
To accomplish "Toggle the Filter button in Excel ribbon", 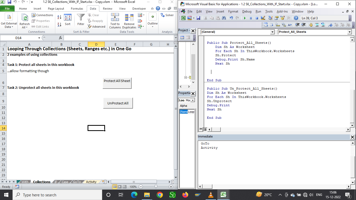I will tap(81, 20).
